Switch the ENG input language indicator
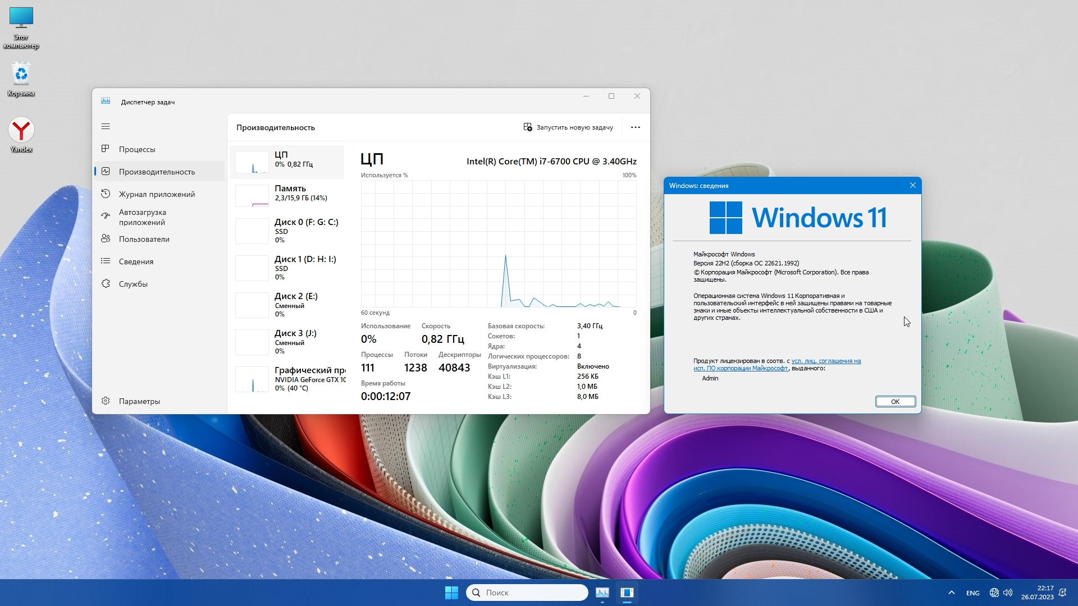 pyautogui.click(x=972, y=593)
